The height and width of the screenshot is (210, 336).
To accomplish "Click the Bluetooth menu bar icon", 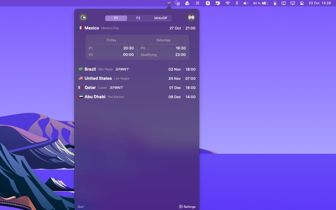I will [236, 3].
